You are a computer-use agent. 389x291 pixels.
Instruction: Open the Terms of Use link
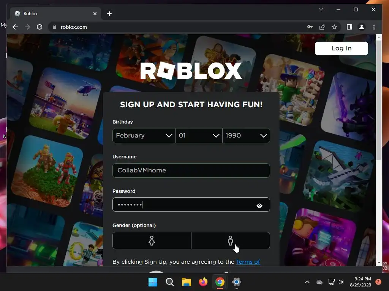tap(248, 262)
